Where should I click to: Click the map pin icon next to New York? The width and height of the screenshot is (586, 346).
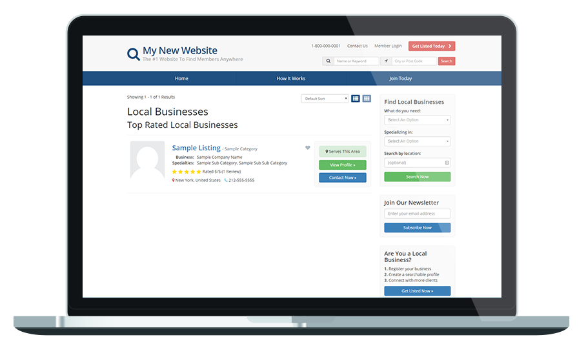pos(173,180)
